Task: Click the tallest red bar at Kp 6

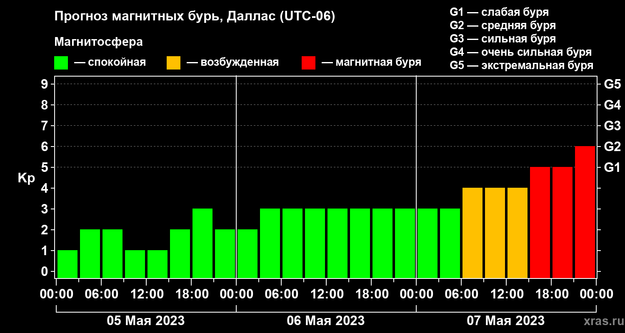Action: (585, 212)
